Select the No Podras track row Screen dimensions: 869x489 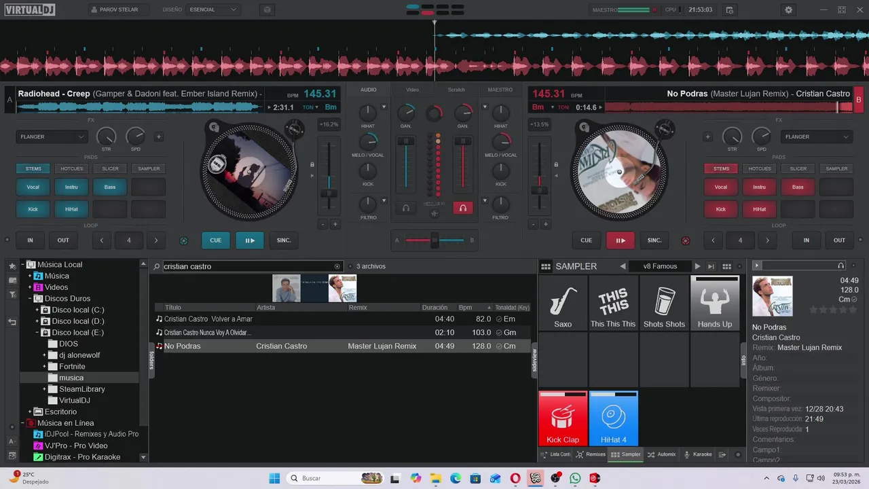point(342,346)
